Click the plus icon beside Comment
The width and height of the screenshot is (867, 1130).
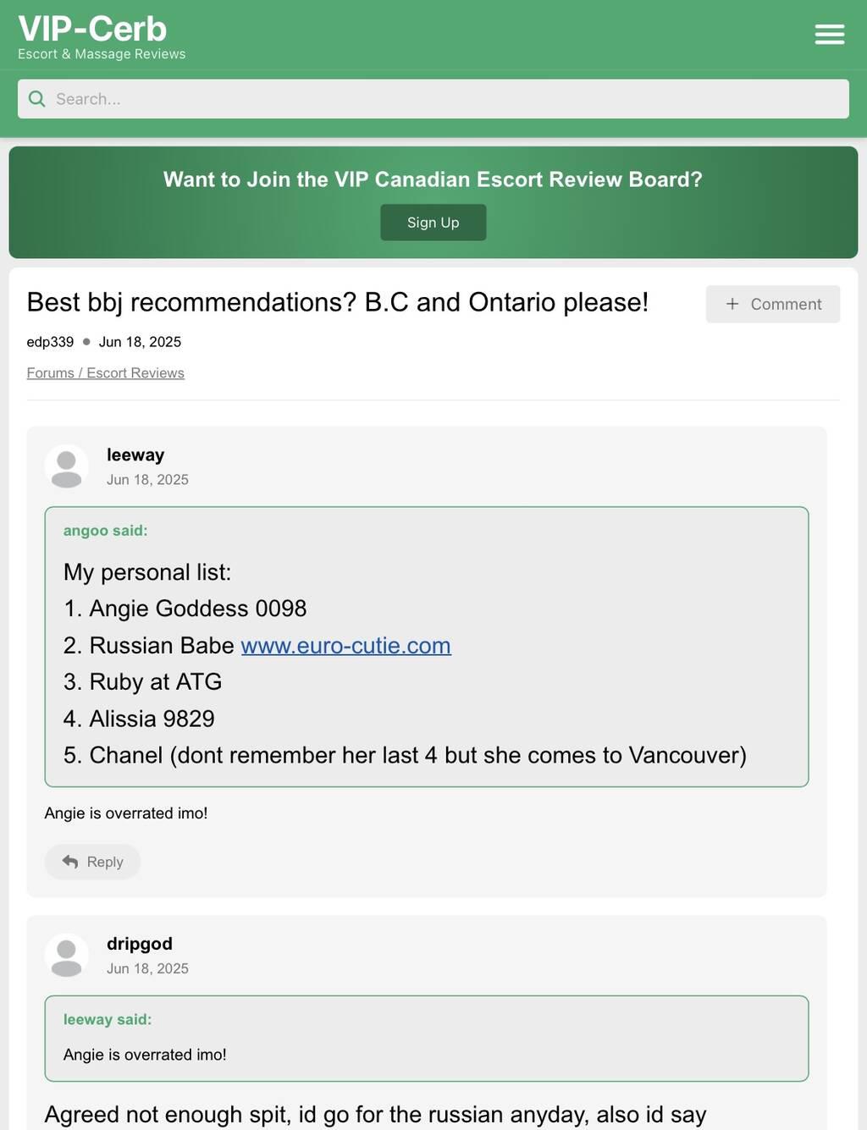(732, 304)
